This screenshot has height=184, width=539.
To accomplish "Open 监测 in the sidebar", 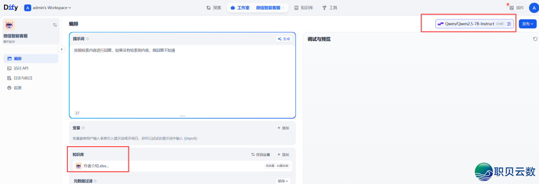I will coord(30,88).
